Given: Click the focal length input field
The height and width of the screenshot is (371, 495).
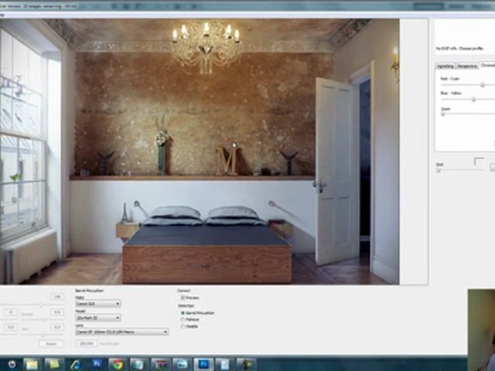Looking at the screenshot, I should 86,342.
